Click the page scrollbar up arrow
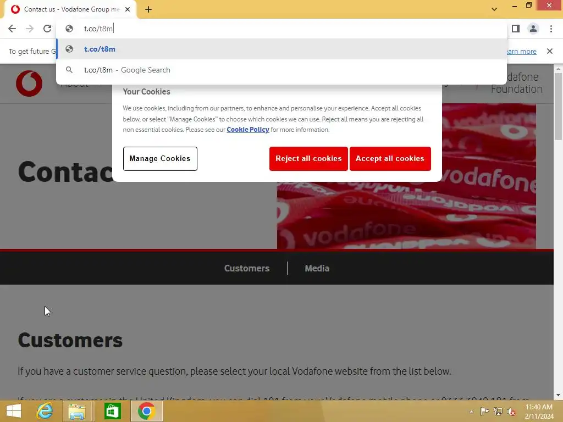Screen dimensions: 563x422 point(558,68)
